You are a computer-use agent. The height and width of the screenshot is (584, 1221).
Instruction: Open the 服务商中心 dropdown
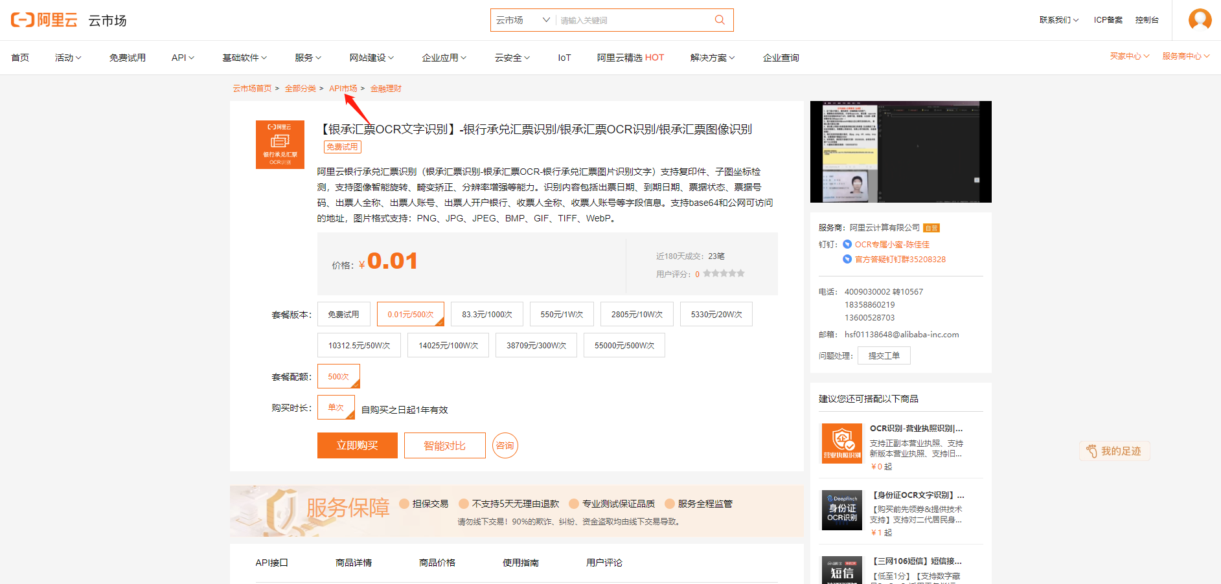coord(1186,56)
